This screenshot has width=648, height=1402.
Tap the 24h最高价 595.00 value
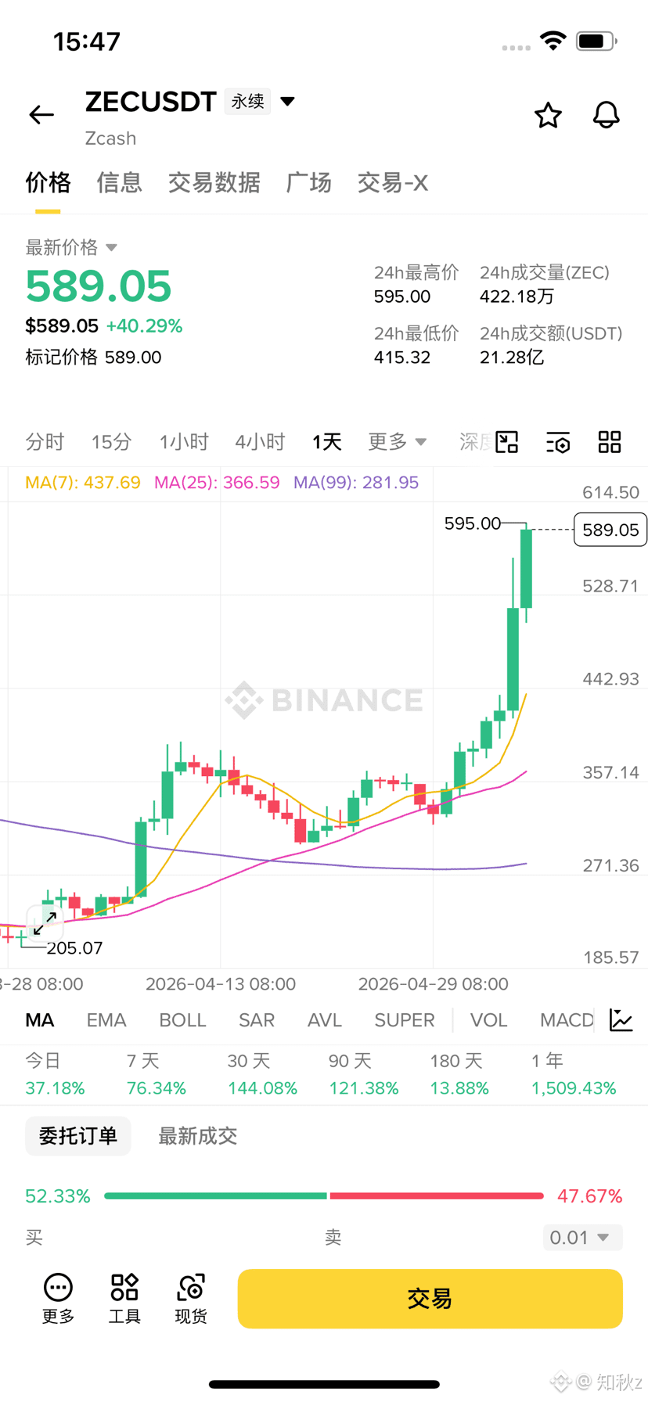(x=402, y=297)
